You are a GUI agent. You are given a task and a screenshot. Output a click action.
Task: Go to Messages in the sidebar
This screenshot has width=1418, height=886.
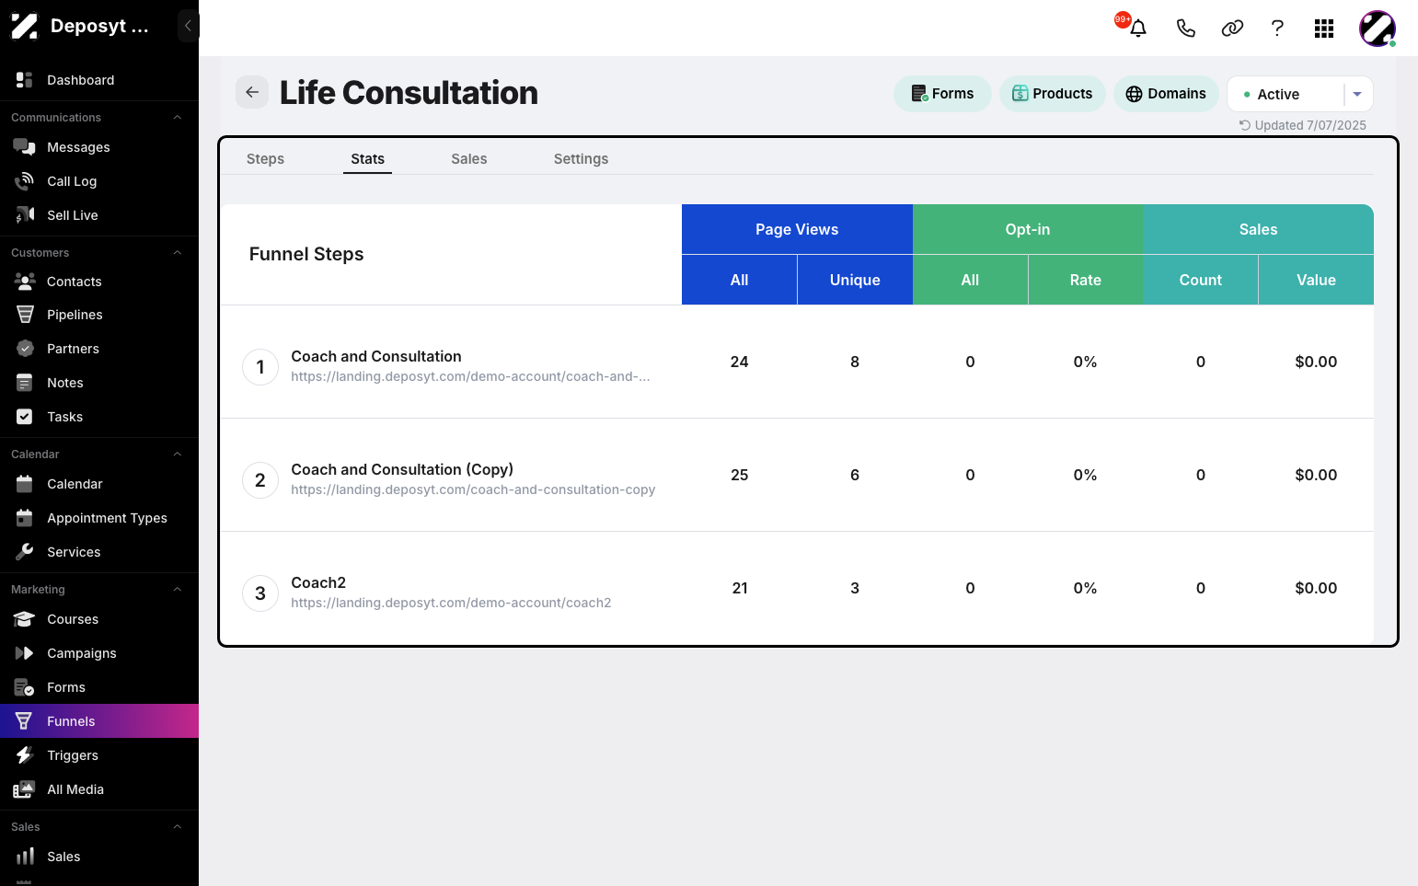point(99,147)
